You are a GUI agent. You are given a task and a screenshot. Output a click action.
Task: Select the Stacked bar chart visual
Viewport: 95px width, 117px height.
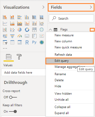pos(5,17)
